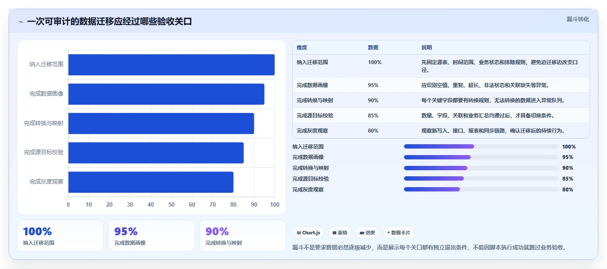This screenshot has width=607, height=269.
Task: Click the 完成数据画像 cell in the table
Action: pos(312,85)
